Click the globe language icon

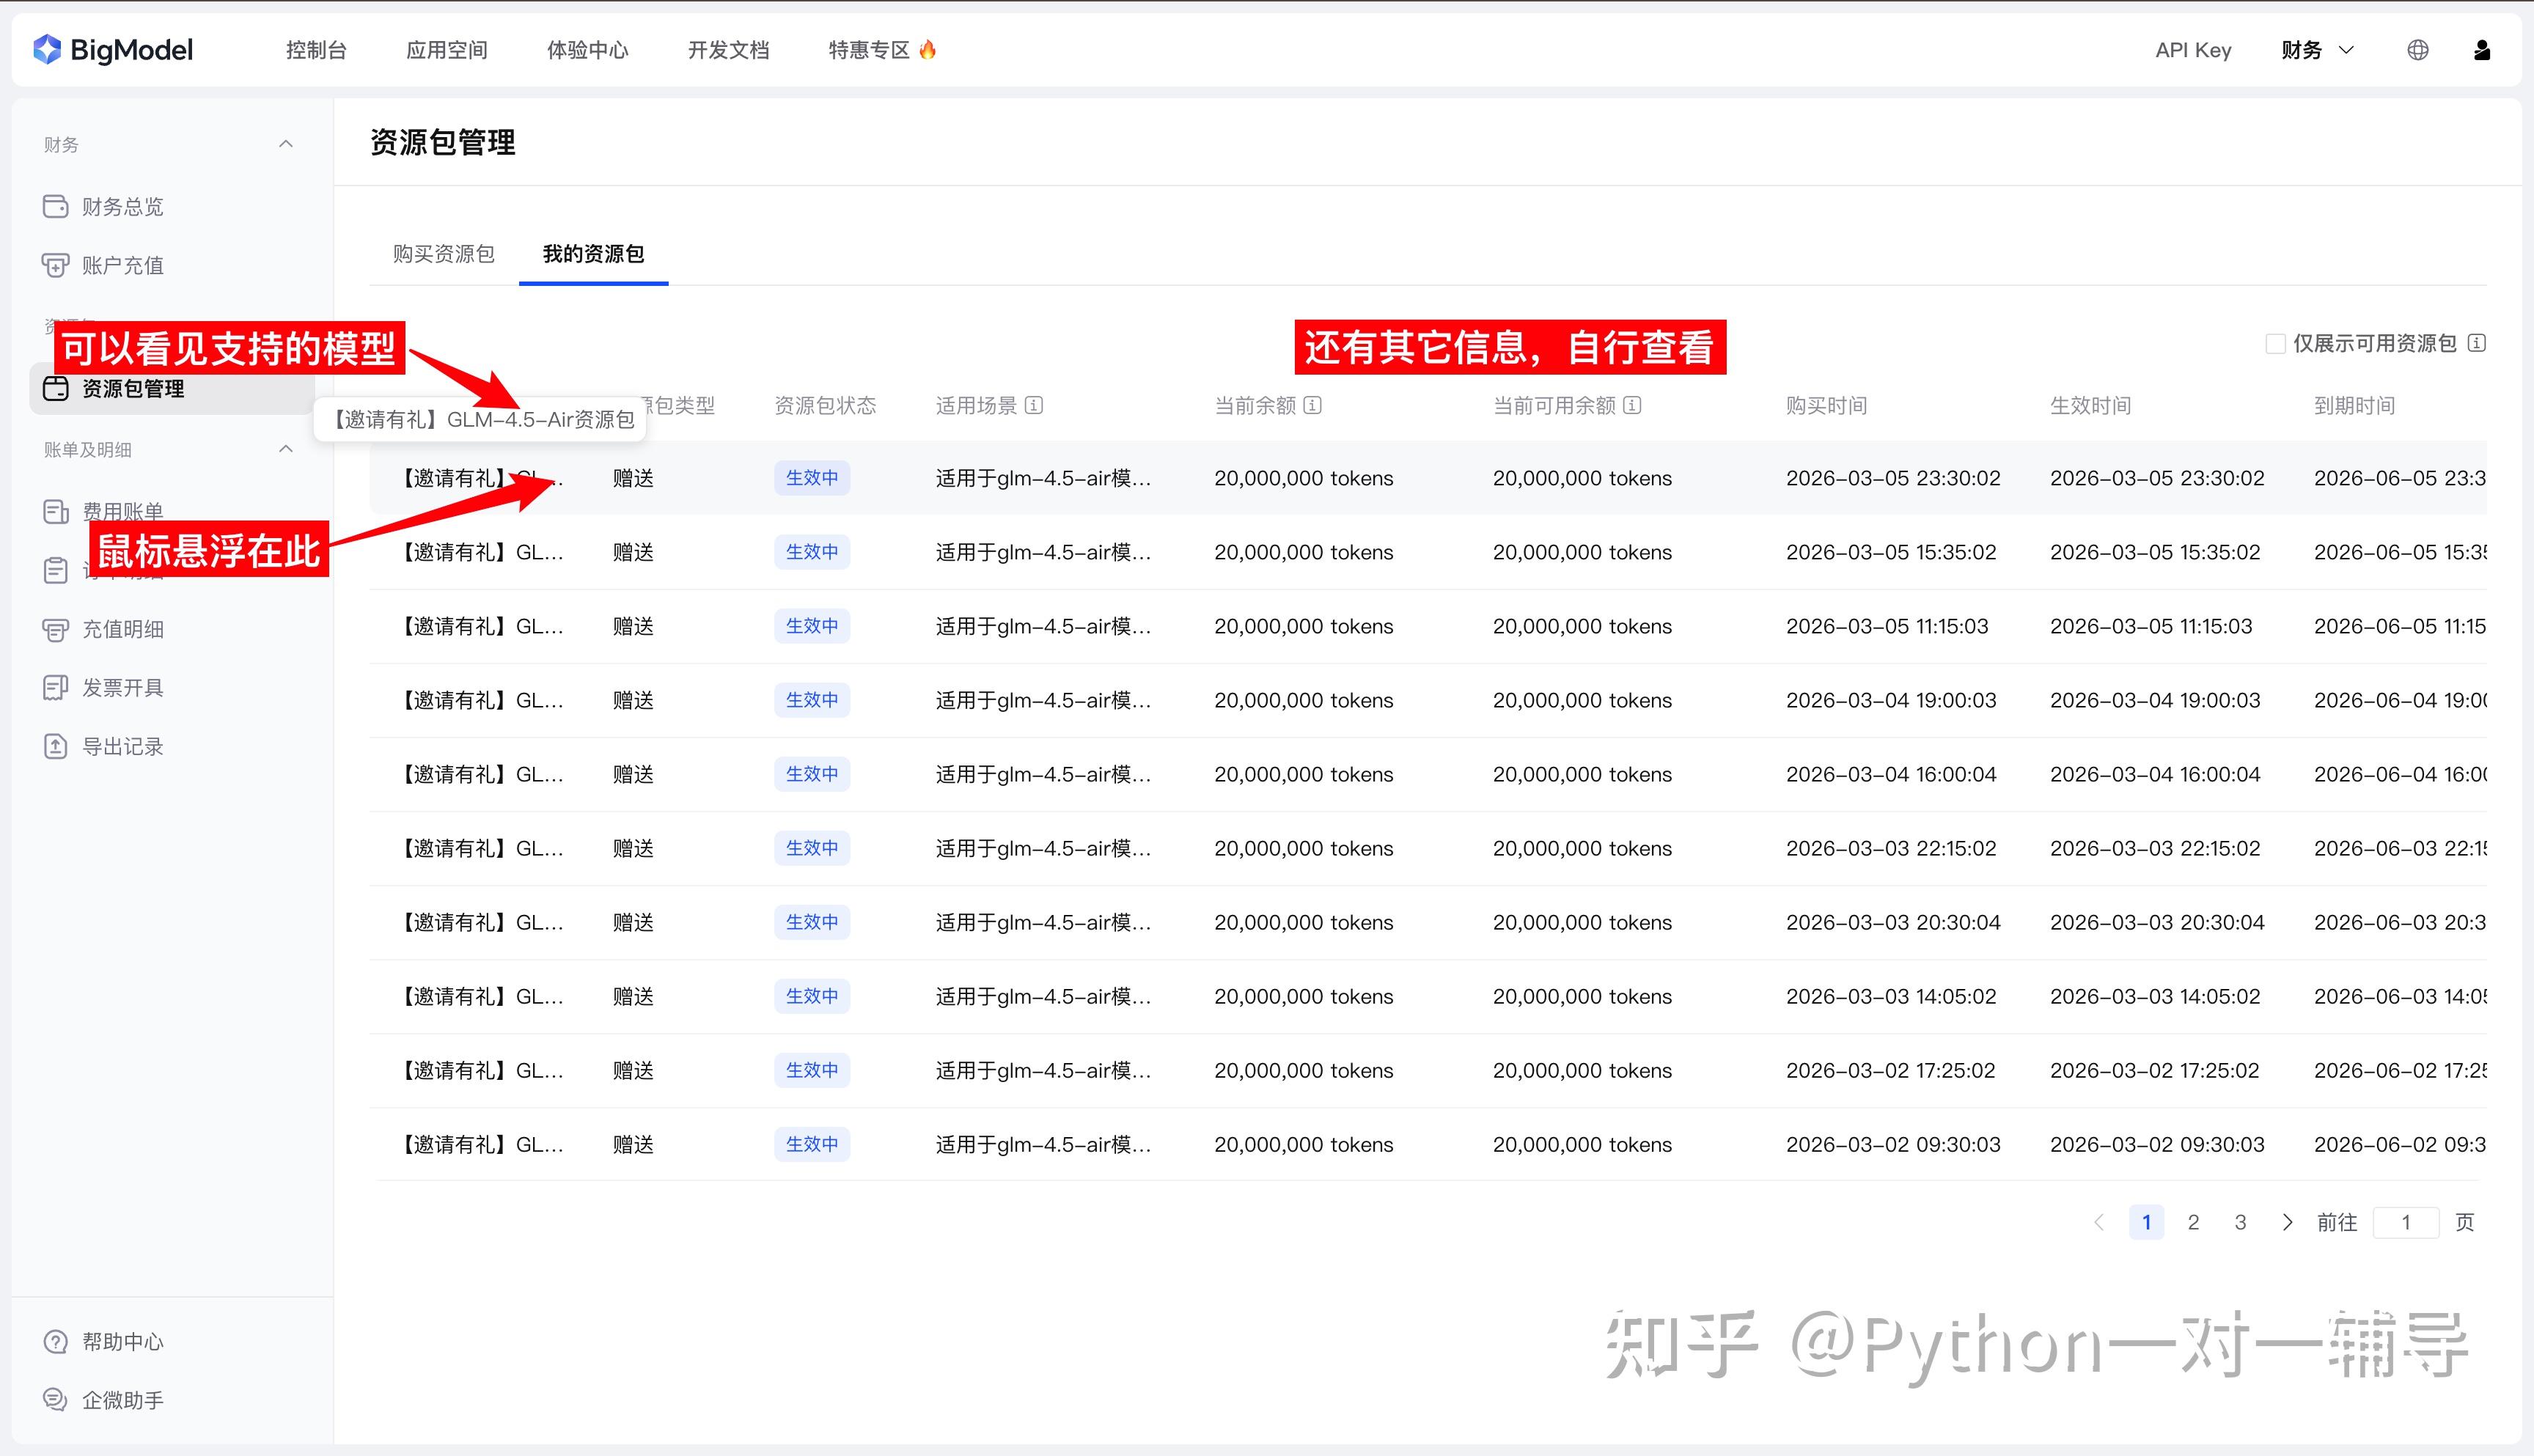coord(2417,50)
